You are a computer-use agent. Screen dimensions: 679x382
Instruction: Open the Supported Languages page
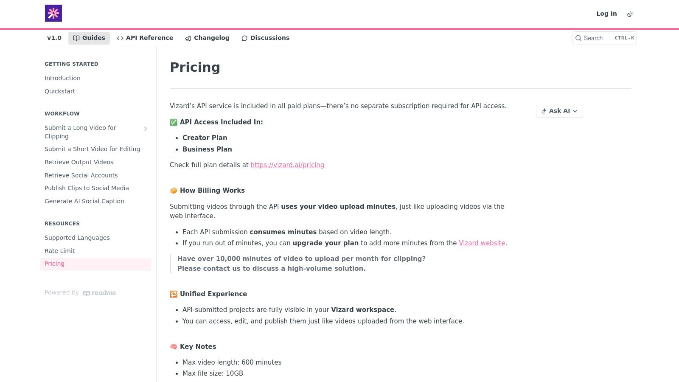tap(77, 238)
